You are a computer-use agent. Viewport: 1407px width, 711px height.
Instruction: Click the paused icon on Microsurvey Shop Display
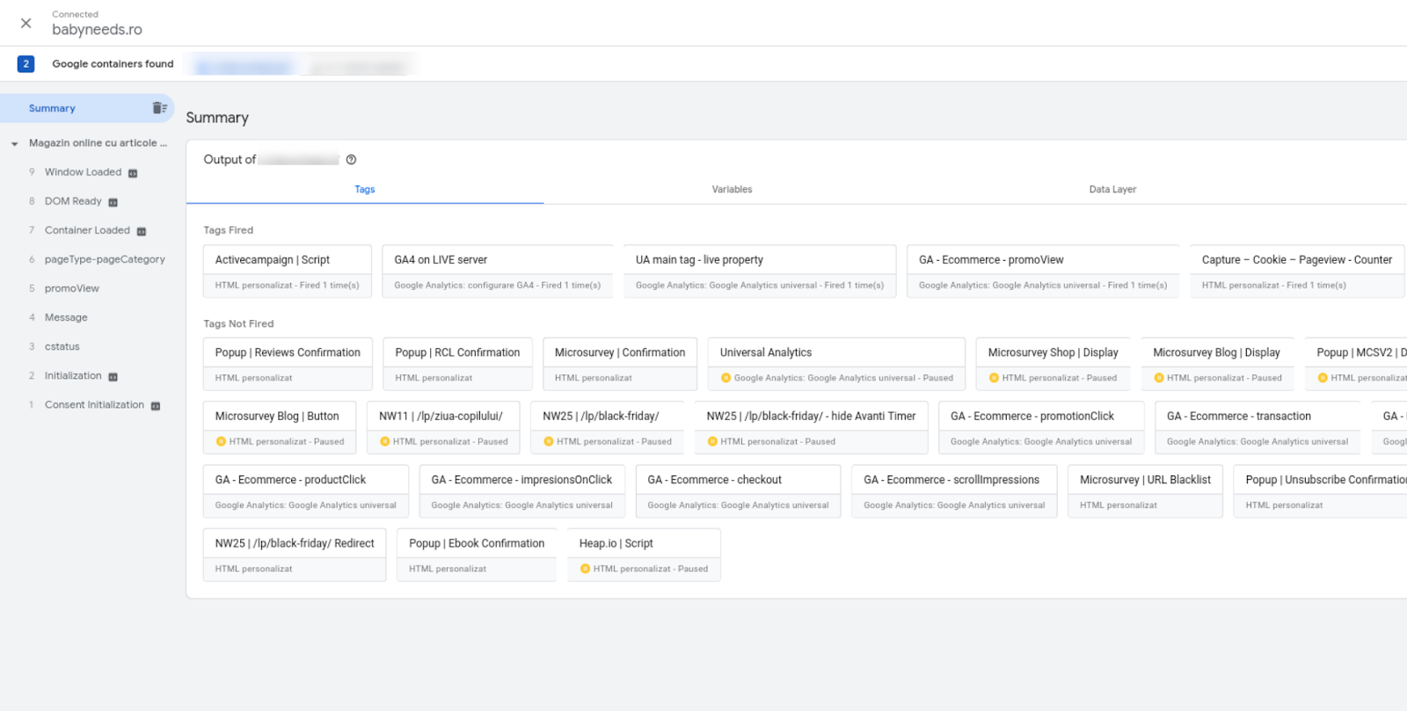coord(994,378)
